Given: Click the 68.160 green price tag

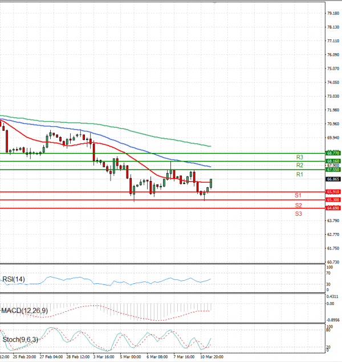Looking at the screenshot, I should coord(333,162).
